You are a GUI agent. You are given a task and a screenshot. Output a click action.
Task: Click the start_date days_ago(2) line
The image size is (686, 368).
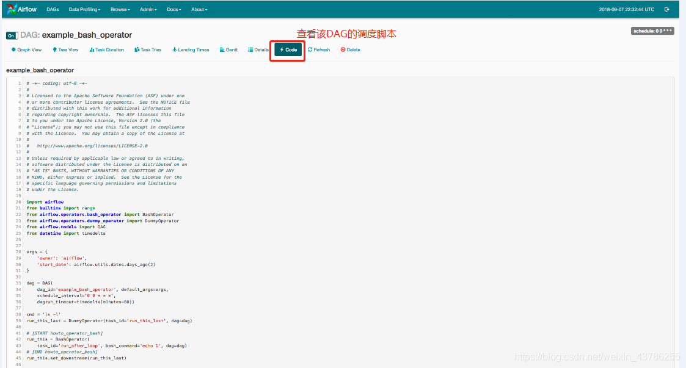click(x=97, y=264)
